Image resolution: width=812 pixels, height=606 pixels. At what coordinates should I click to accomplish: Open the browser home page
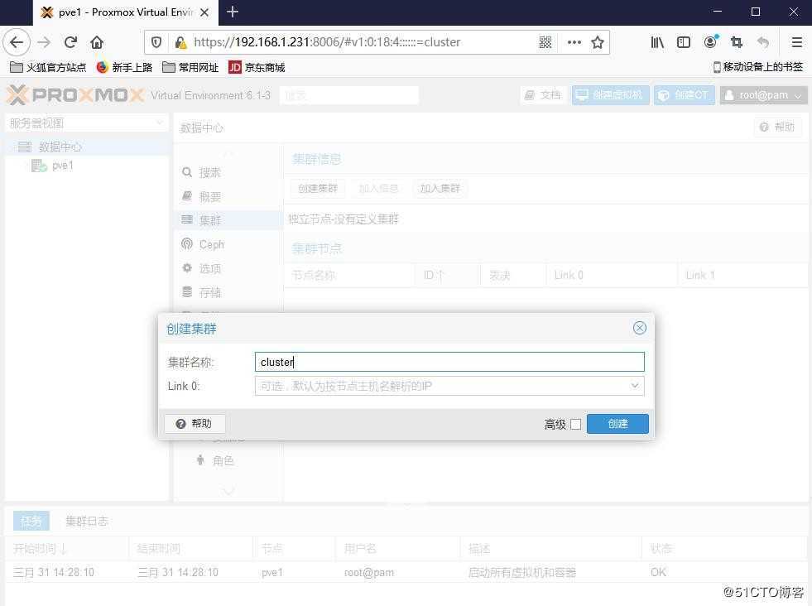[x=97, y=42]
